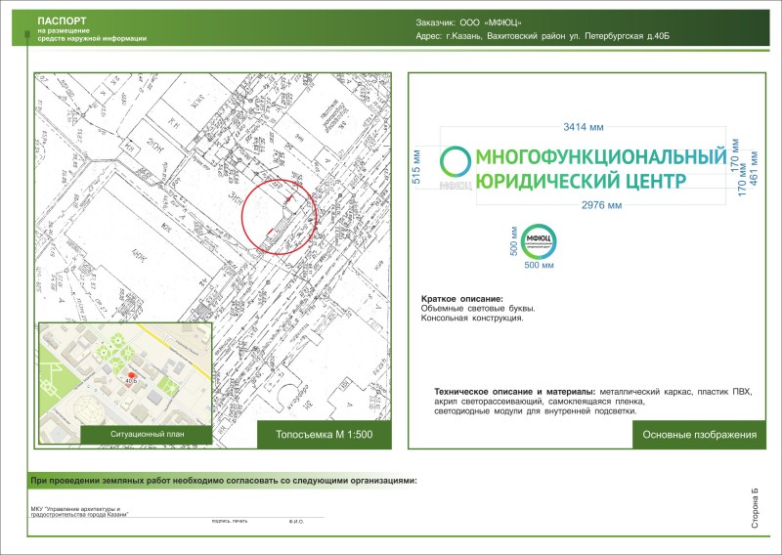Select the 'Заказчик: ООО «МФЮЦ»' line

coord(468,22)
